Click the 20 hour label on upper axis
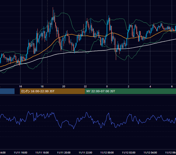The image size is (176, 155). click(x=64, y=87)
